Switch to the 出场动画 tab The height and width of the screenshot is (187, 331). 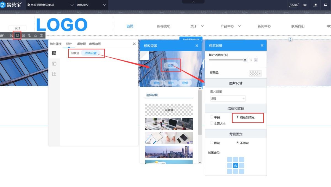(95, 44)
